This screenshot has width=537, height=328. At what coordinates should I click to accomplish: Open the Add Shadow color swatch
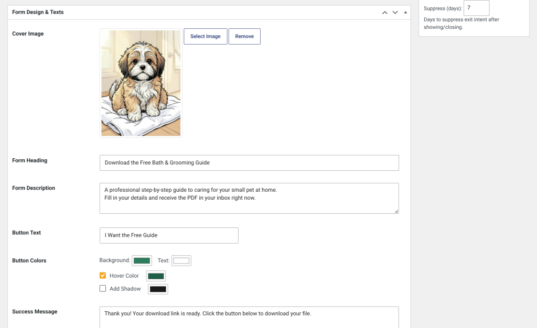[x=158, y=289]
